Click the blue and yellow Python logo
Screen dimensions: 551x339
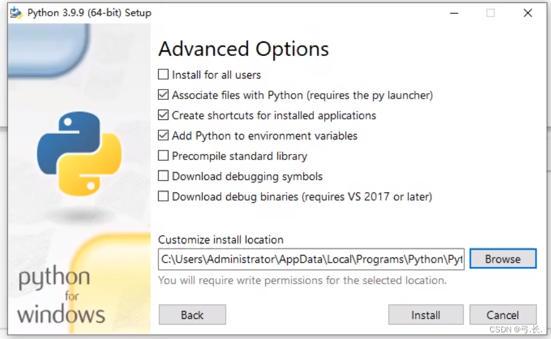click(x=80, y=153)
